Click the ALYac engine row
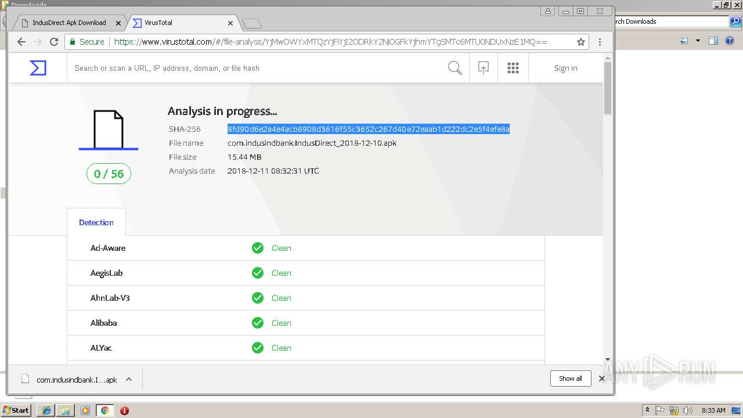This screenshot has width=743, height=418. [306, 348]
